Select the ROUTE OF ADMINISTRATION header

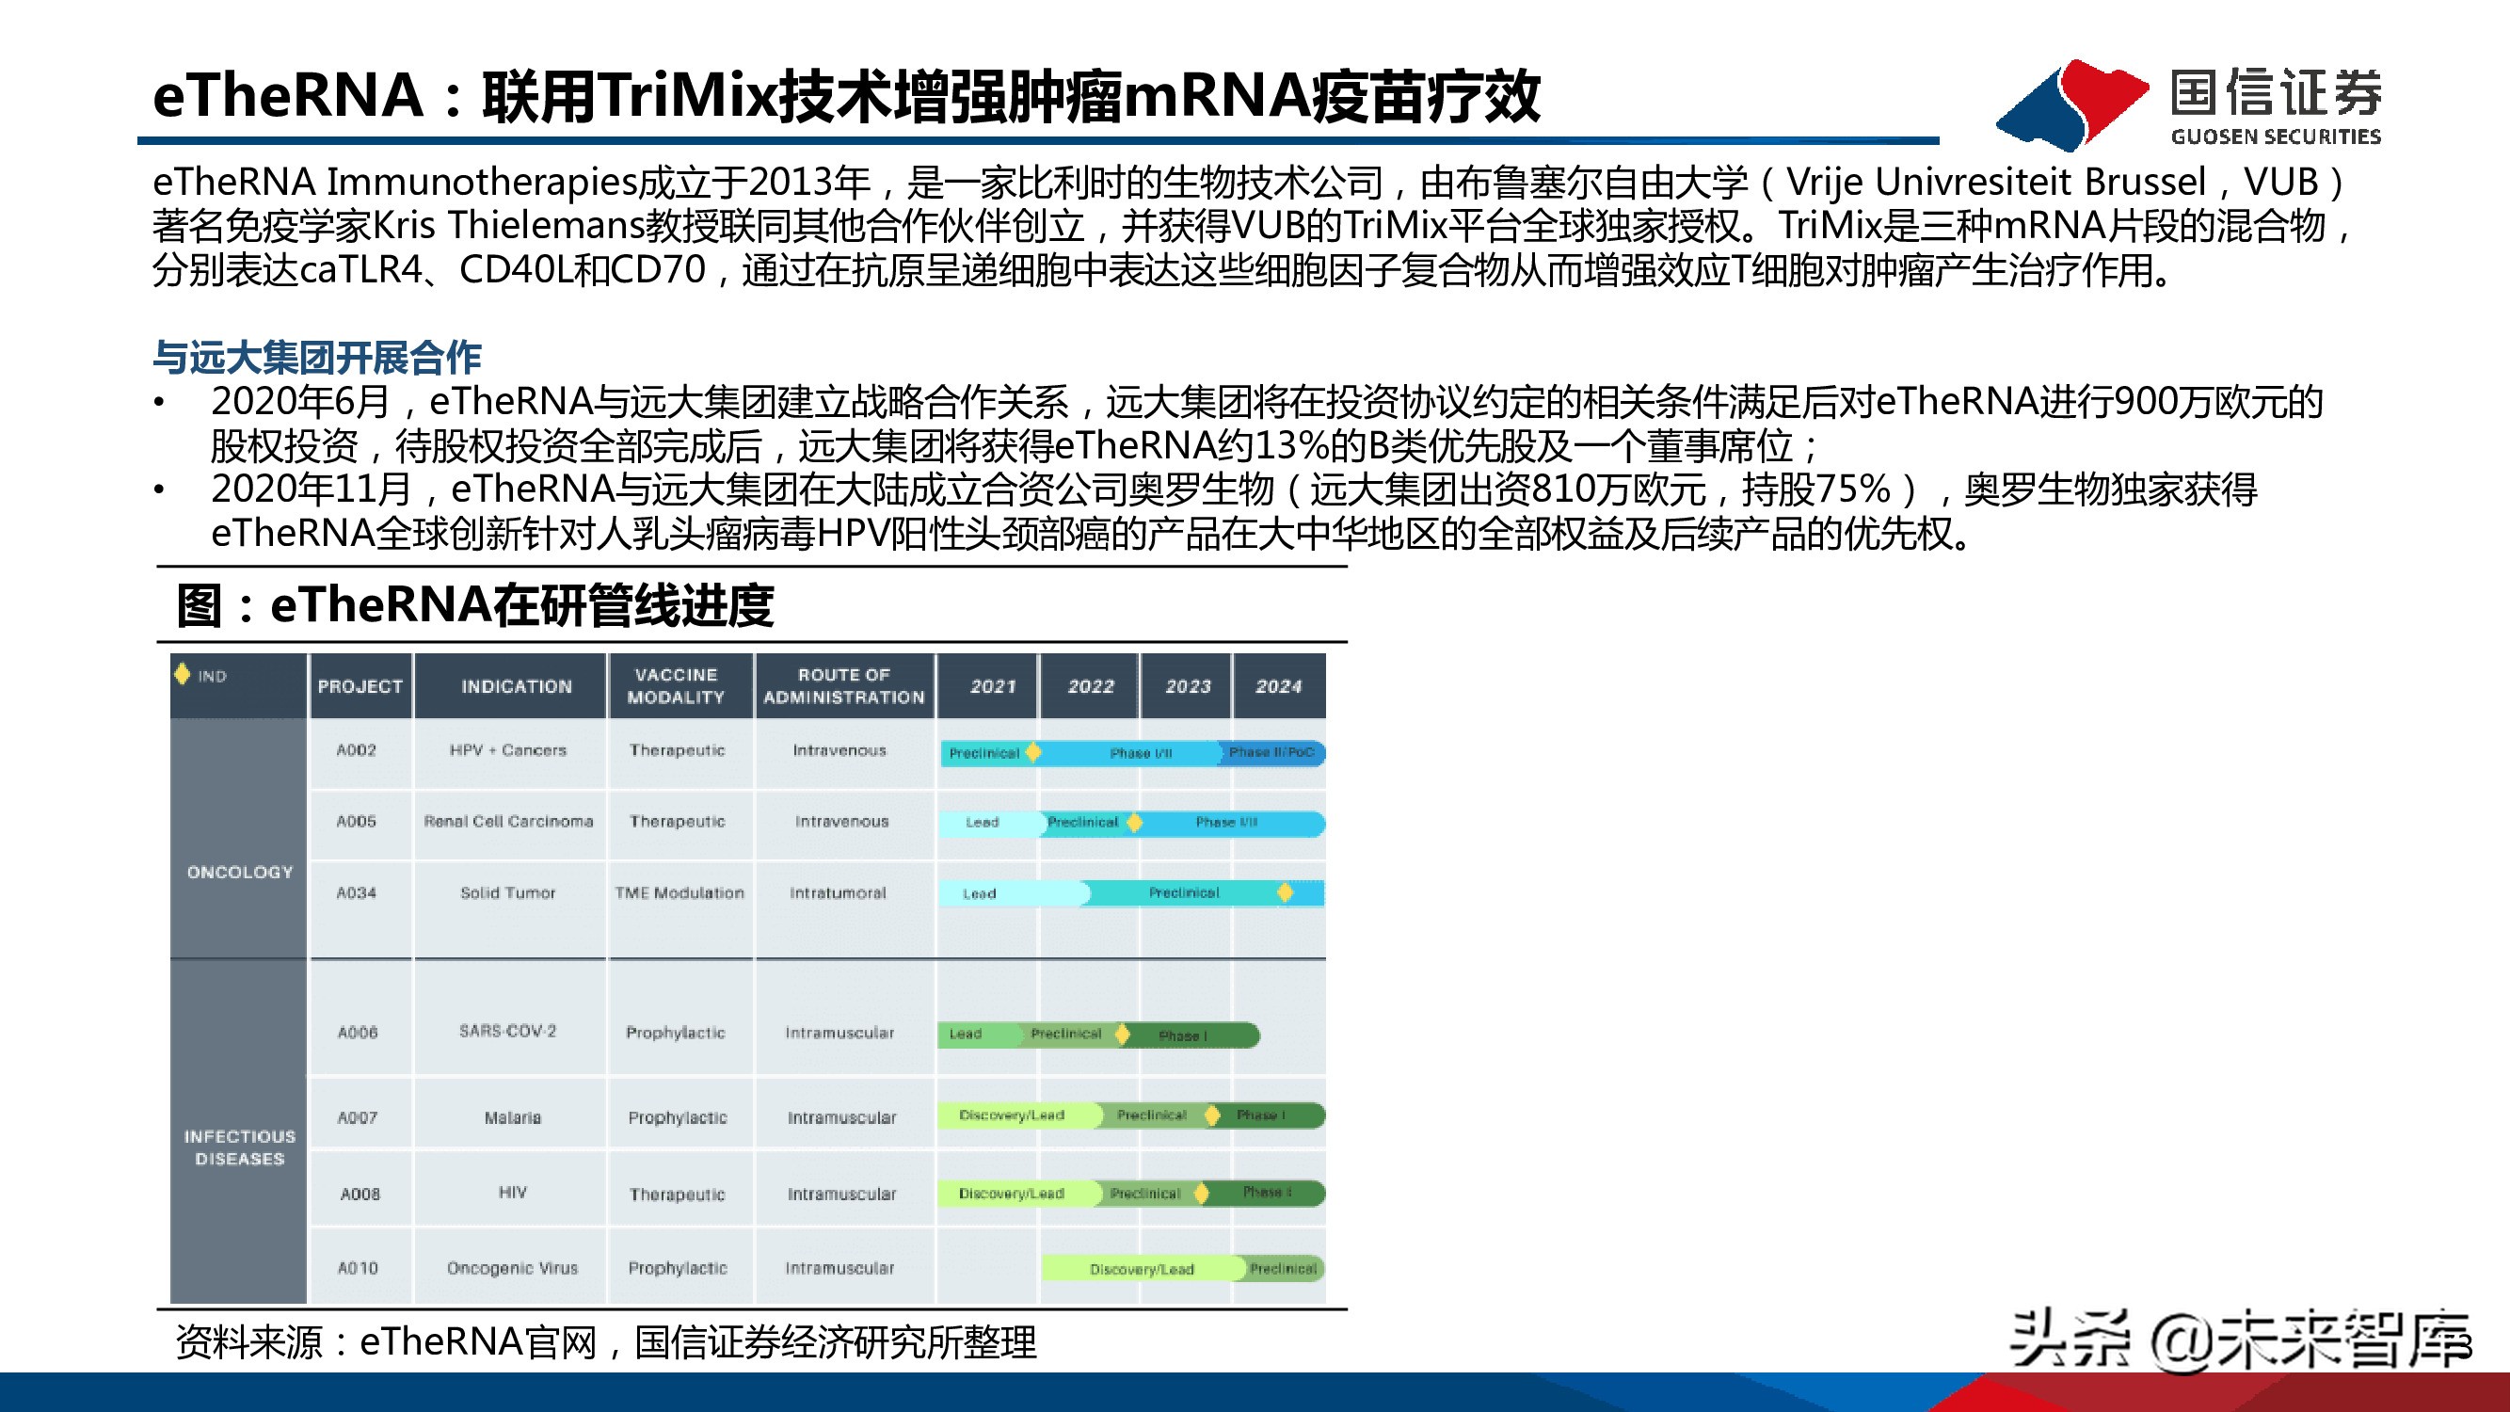[844, 686]
